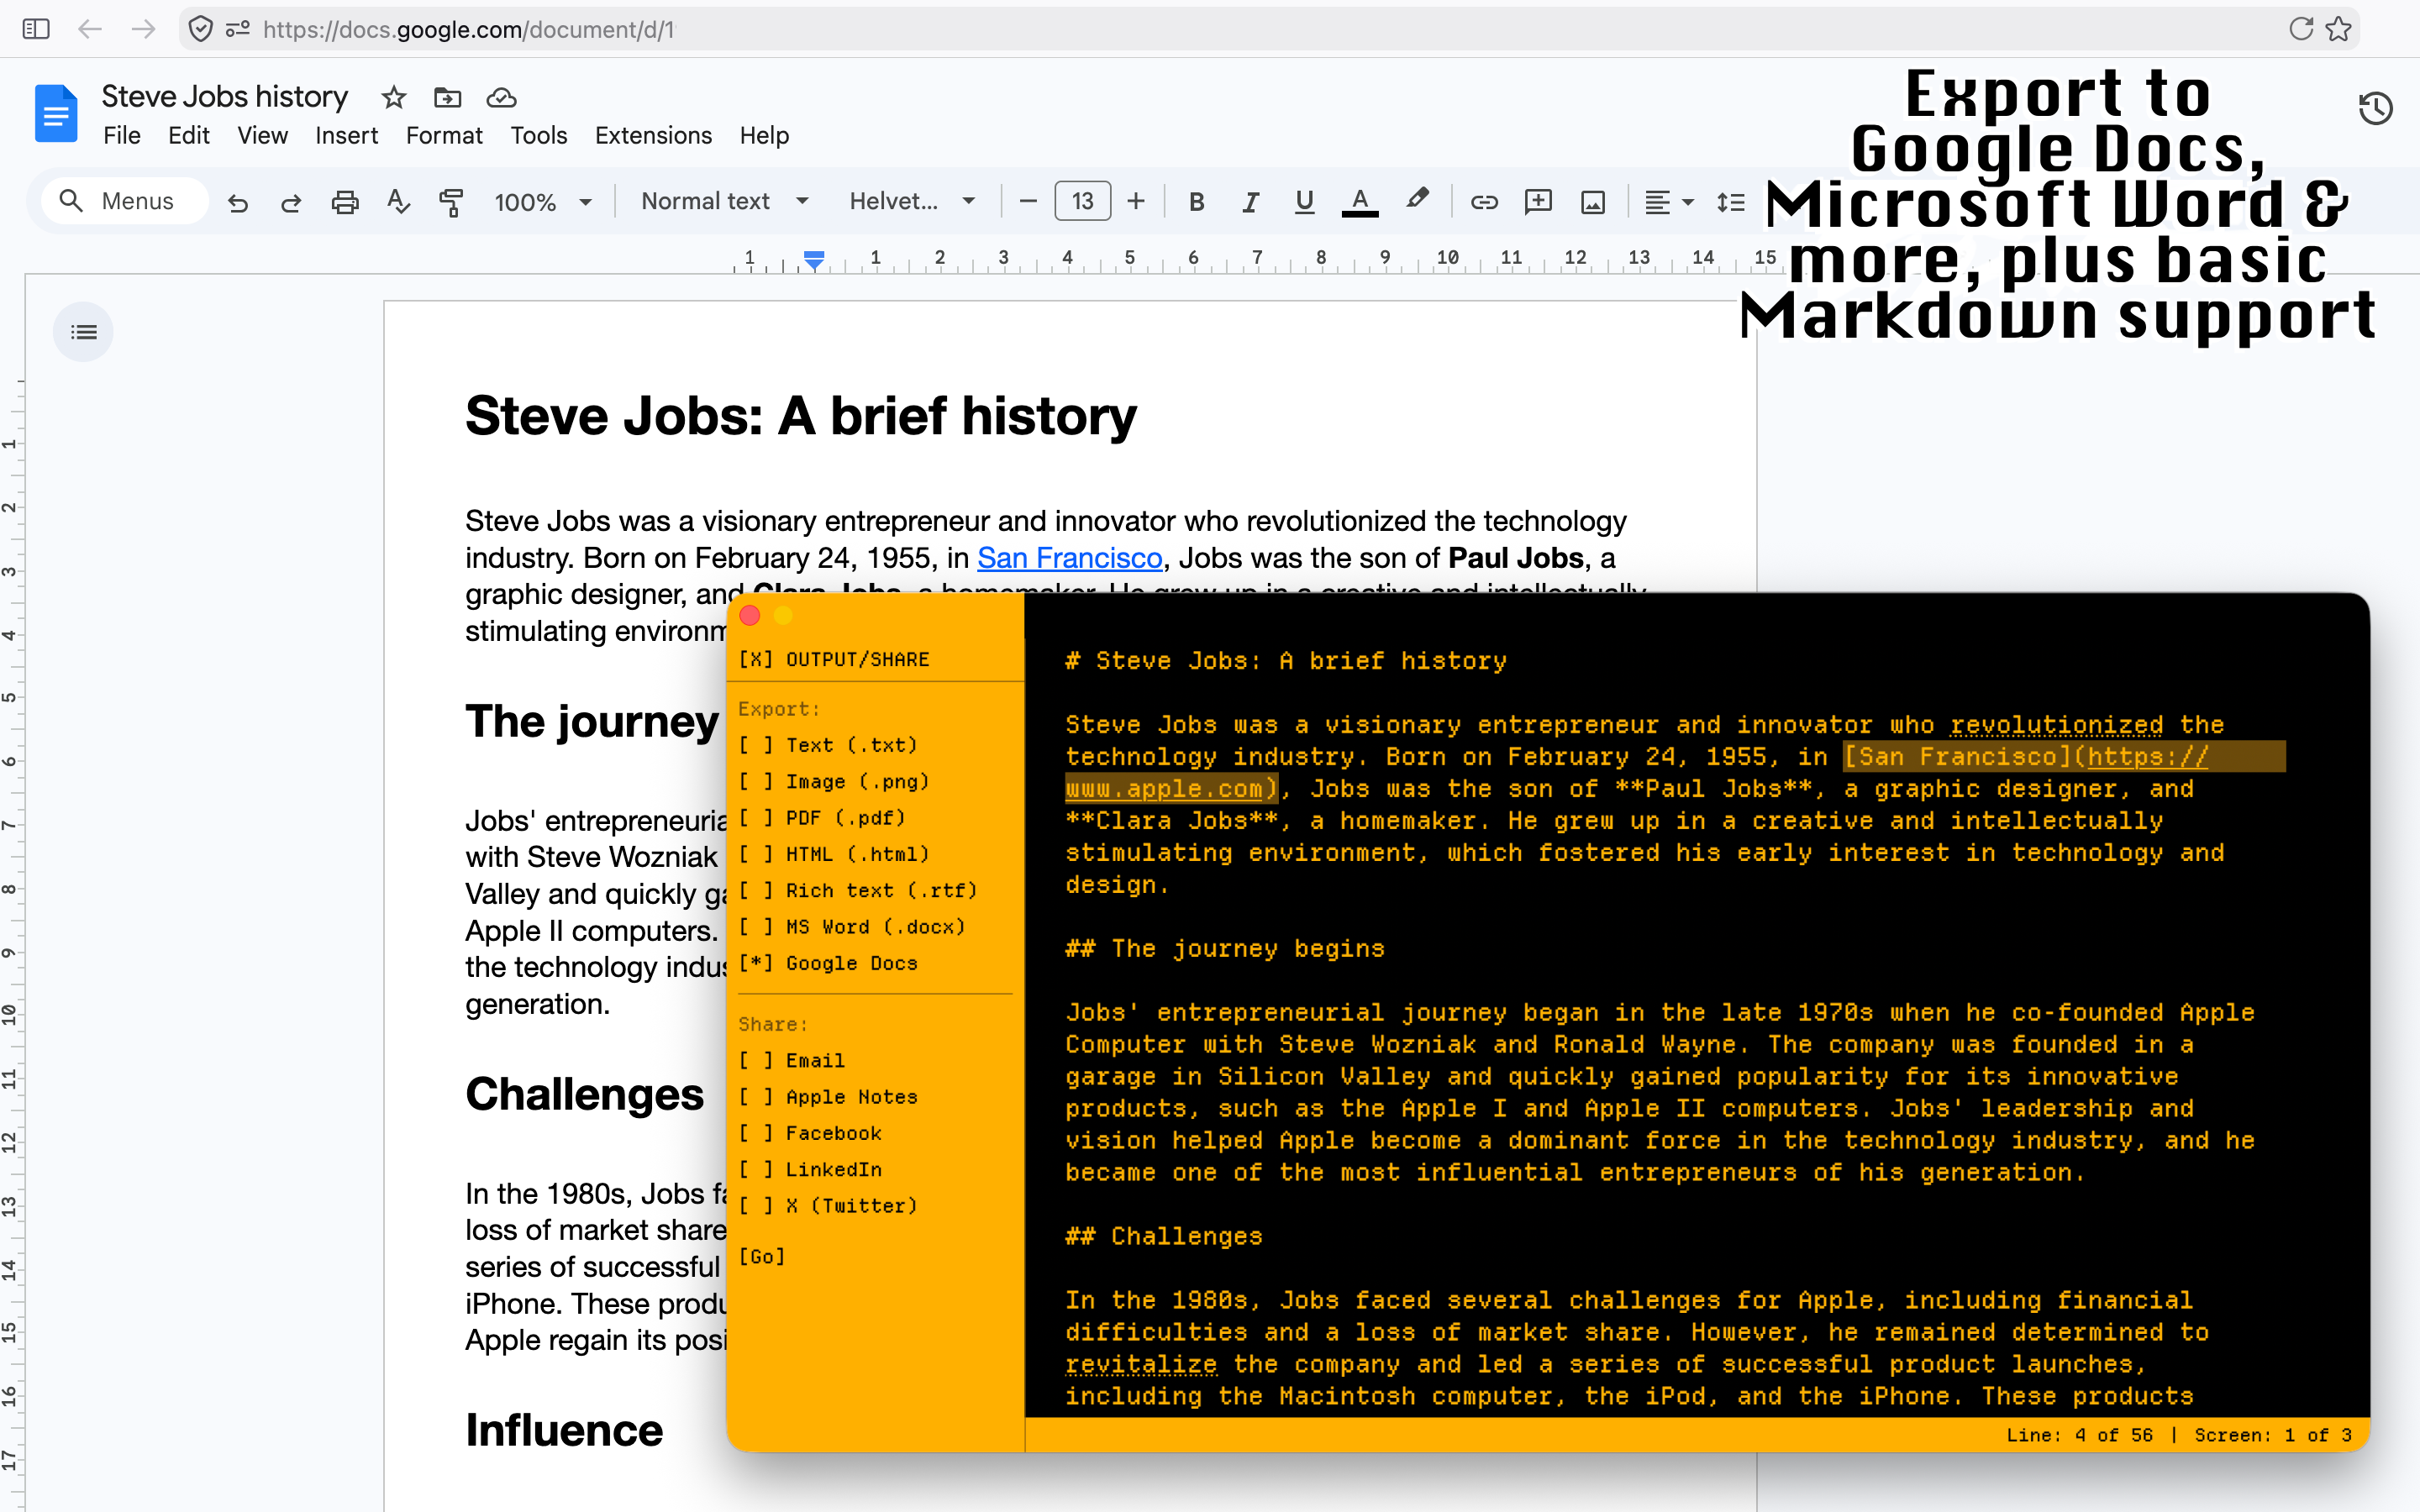Print the document using printer icon
Screen dimensions: 2420x1512
pos(345,202)
